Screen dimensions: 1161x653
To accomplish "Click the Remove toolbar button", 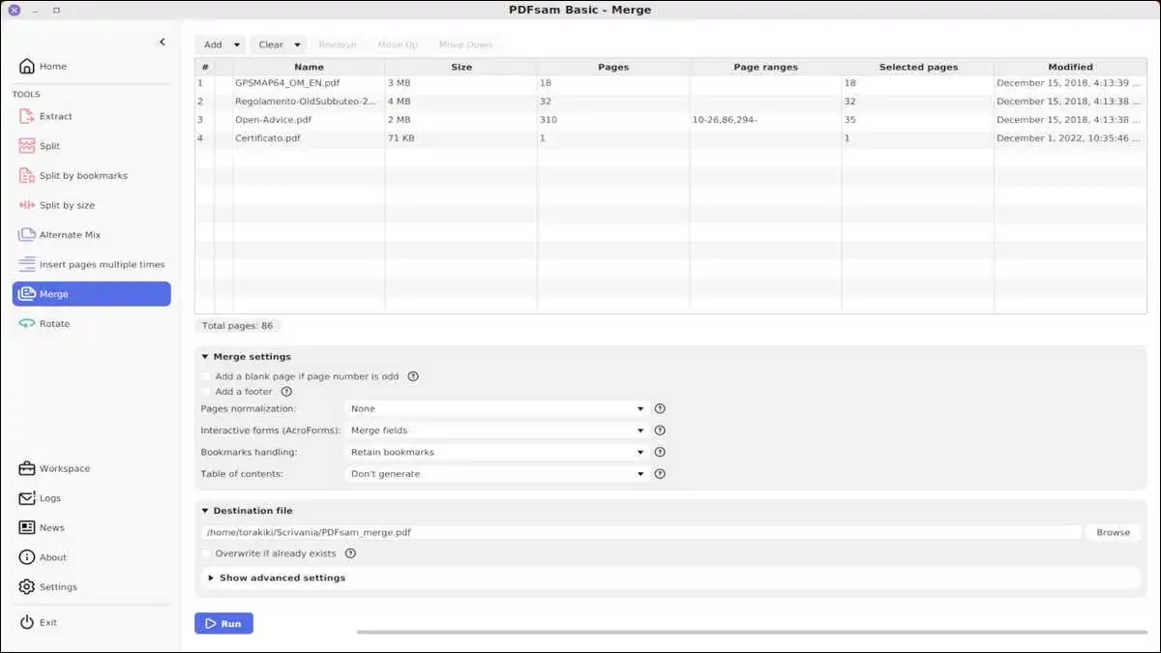I will coord(338,45).
